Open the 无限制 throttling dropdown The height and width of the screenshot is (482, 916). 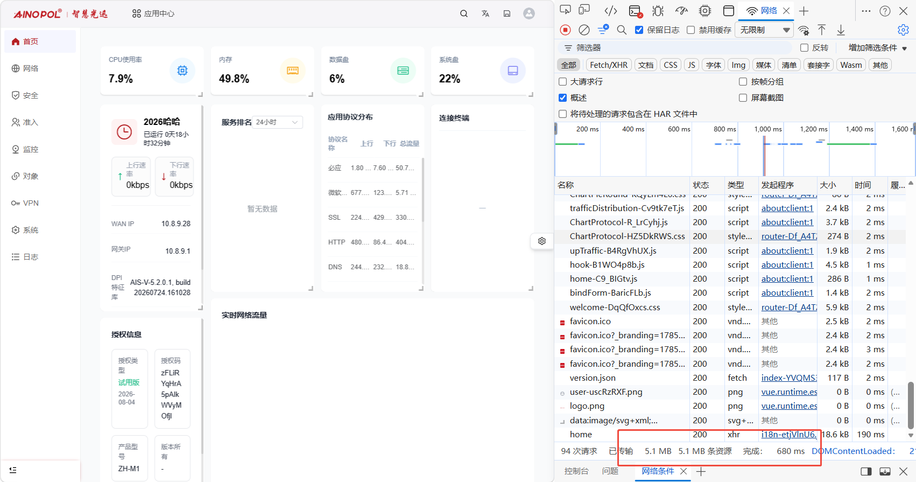(764, 30)
